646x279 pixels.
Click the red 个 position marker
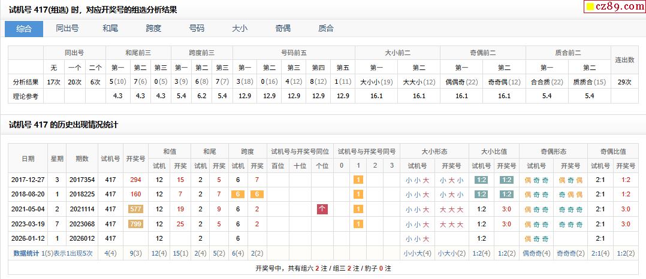[x=322, y=209]
